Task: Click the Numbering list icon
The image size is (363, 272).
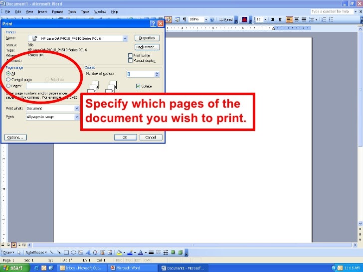Action: click(324, 19)
